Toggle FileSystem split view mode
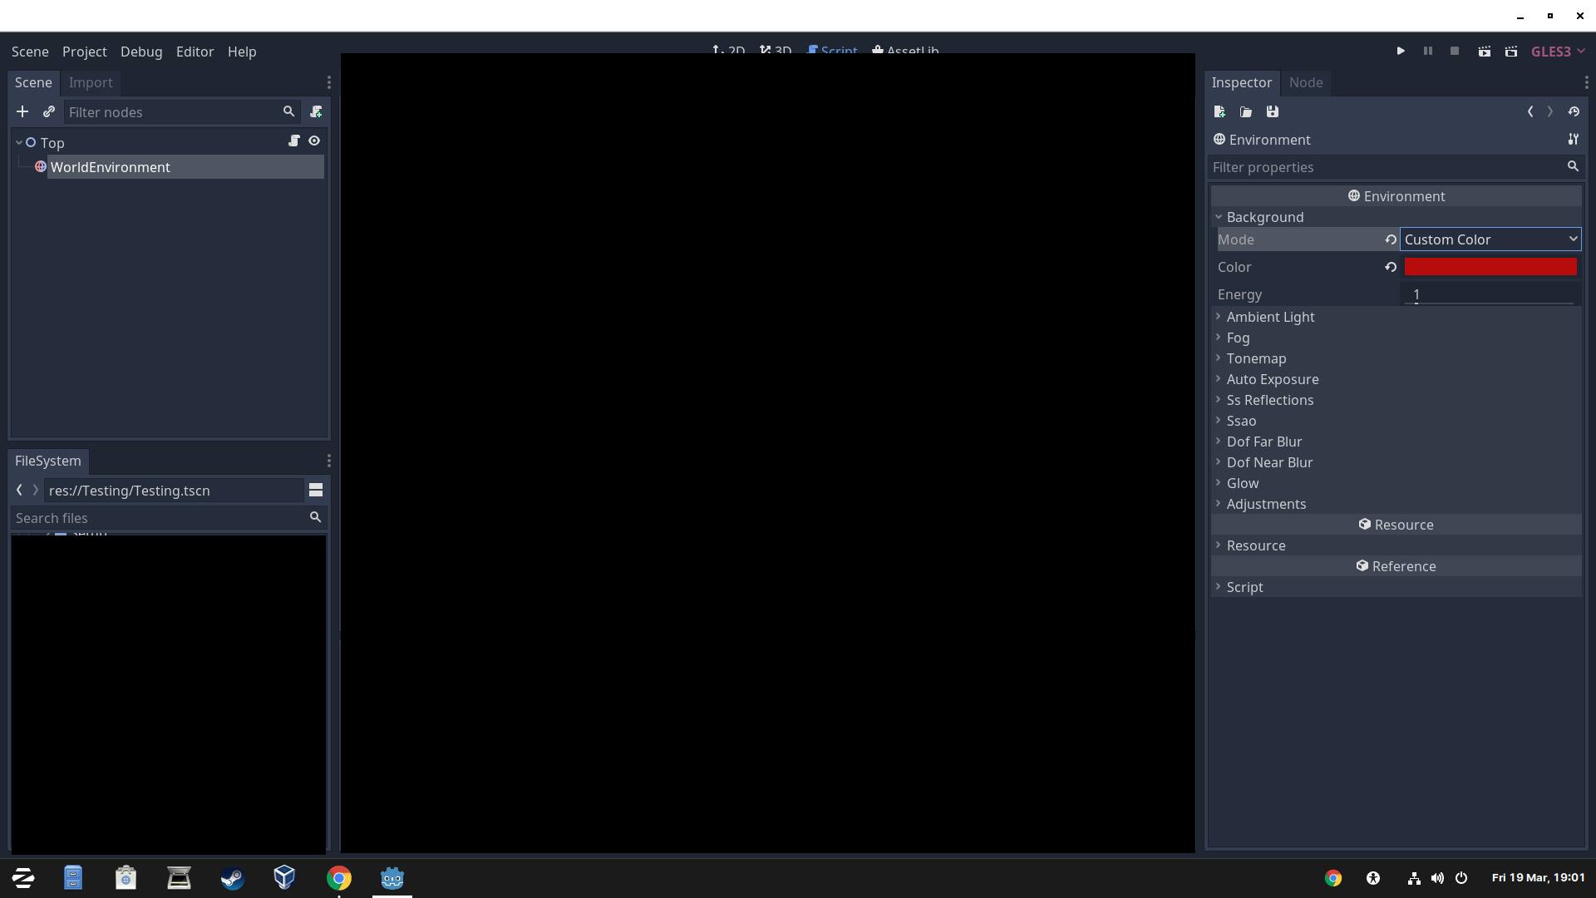 316,490
